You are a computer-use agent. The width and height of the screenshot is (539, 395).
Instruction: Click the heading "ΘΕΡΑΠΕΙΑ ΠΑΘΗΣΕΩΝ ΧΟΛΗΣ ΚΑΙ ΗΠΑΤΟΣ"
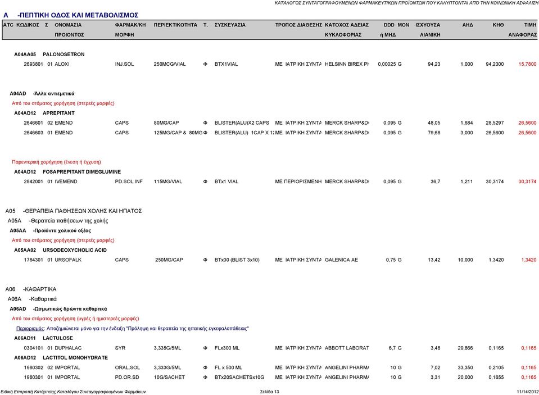pyautogui.click(x=83, y=211)
